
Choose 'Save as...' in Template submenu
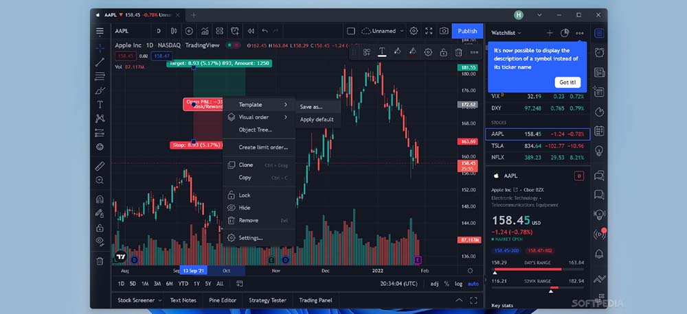click(x=311, y=106)
